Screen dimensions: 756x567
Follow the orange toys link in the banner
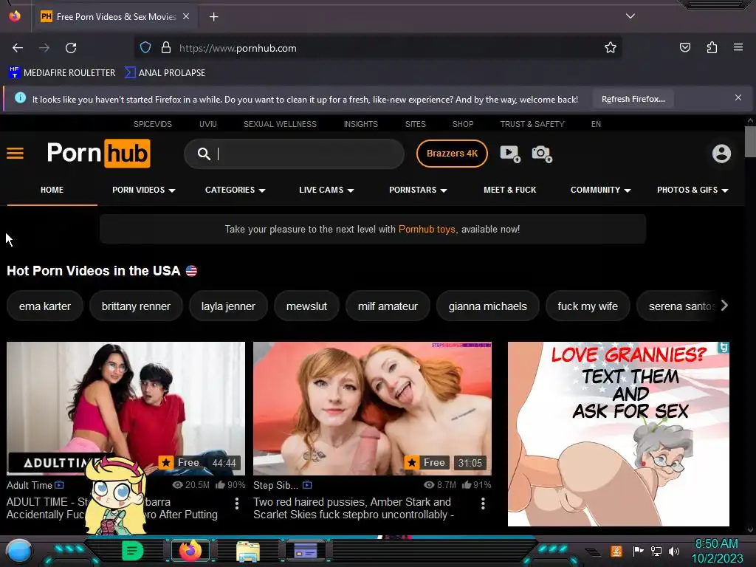[427, 229]
